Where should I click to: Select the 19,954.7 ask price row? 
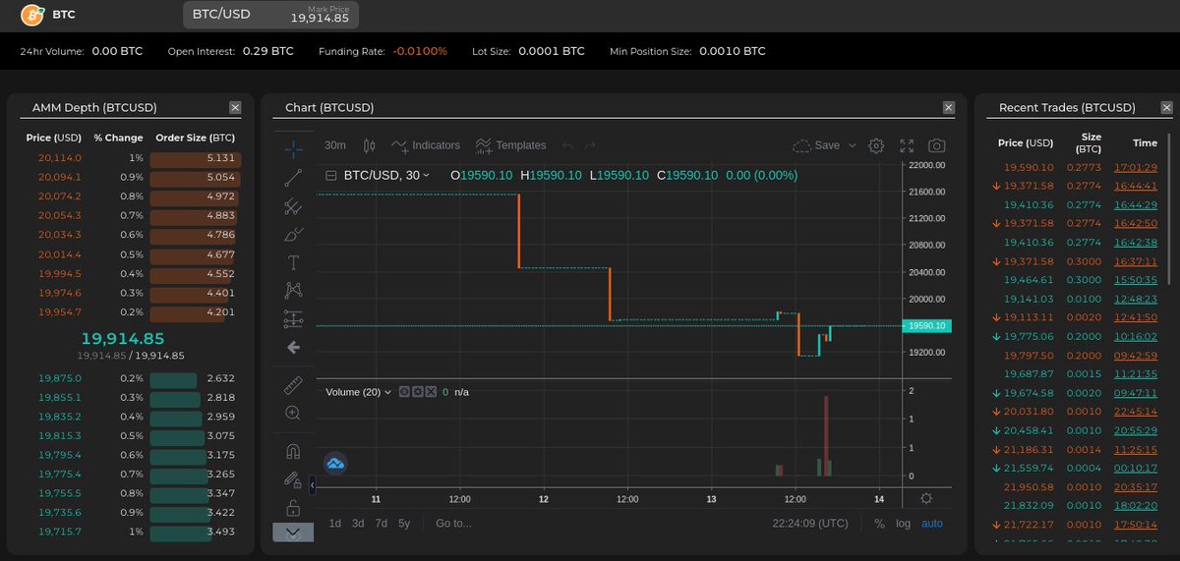tap(131, 311)
